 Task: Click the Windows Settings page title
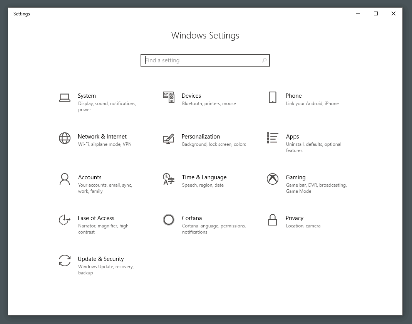tap(205, 35)
